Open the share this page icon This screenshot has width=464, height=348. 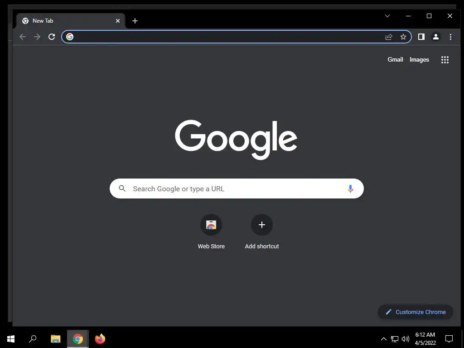tap(388, 37)
